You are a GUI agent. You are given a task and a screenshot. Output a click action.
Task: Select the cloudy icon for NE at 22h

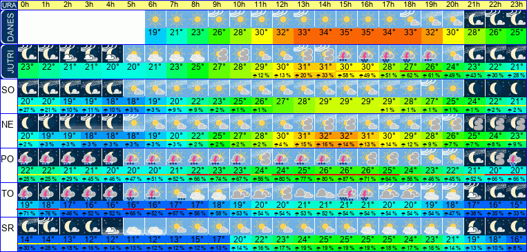(x=495, y=123)
